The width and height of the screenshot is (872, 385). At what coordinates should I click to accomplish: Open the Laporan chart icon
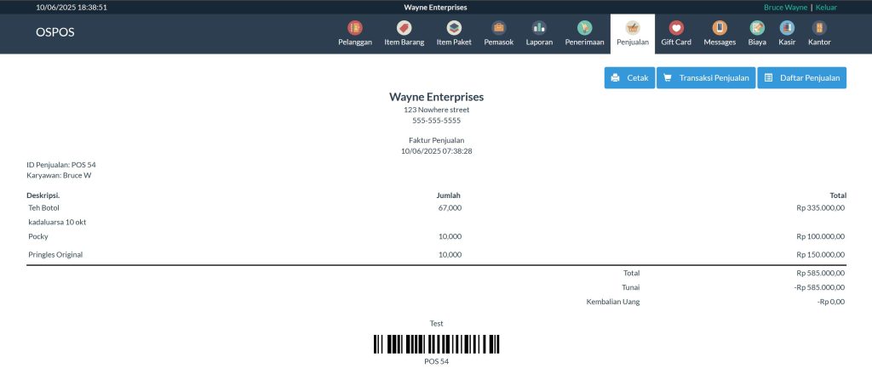[x=539, y=28]
